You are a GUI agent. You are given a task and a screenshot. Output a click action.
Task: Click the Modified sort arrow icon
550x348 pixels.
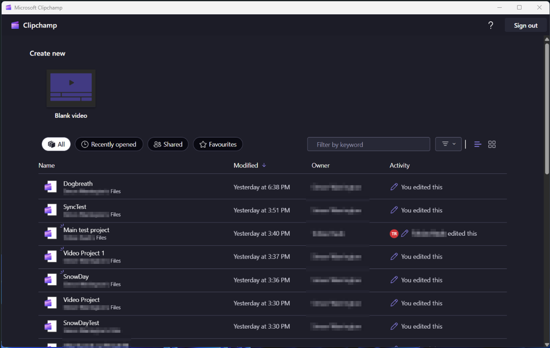[264, 165]
